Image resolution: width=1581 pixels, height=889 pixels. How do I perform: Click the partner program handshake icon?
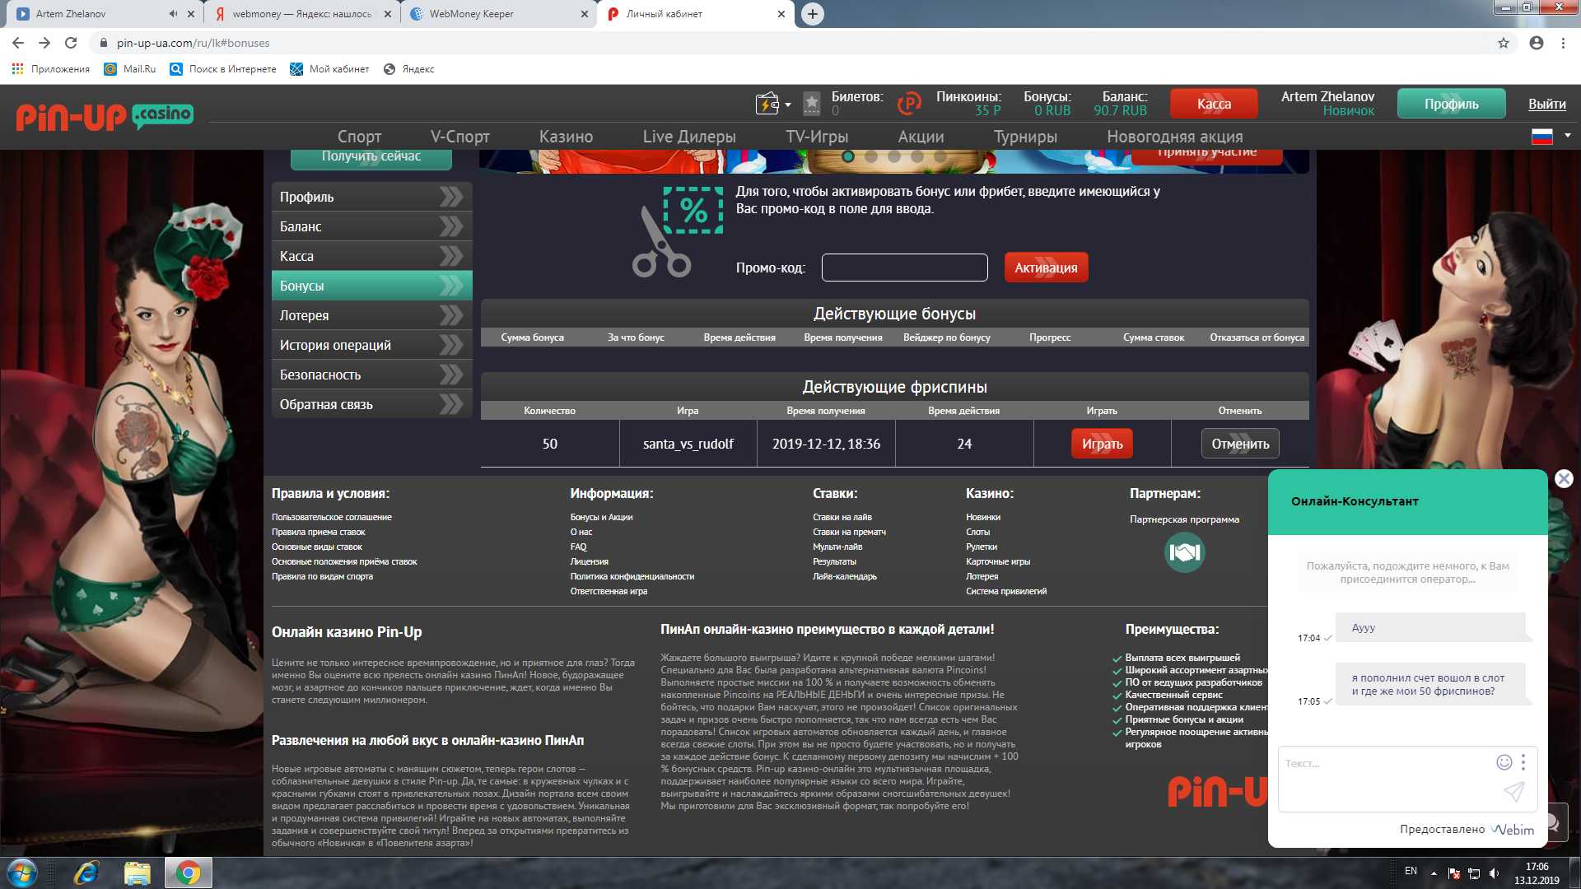pyautogui.click(x=1184, y=552)
